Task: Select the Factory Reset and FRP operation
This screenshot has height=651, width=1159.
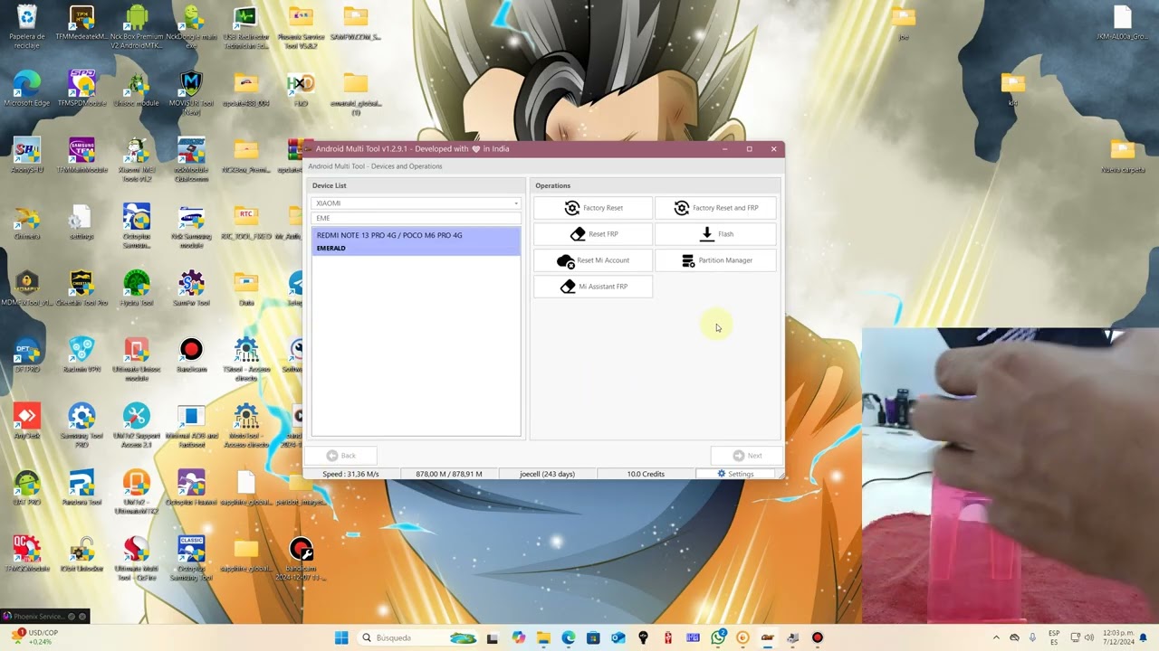Action: pyautogui.click(x=715, y=208)
